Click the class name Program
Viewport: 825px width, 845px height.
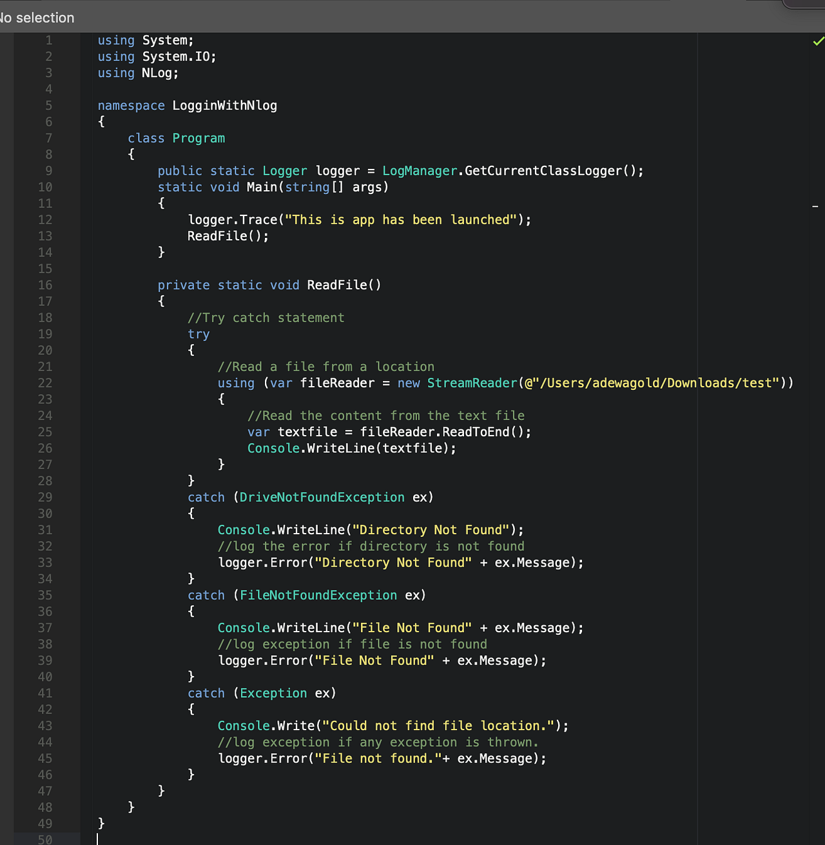pyautogui.click(x=199, y=138)
